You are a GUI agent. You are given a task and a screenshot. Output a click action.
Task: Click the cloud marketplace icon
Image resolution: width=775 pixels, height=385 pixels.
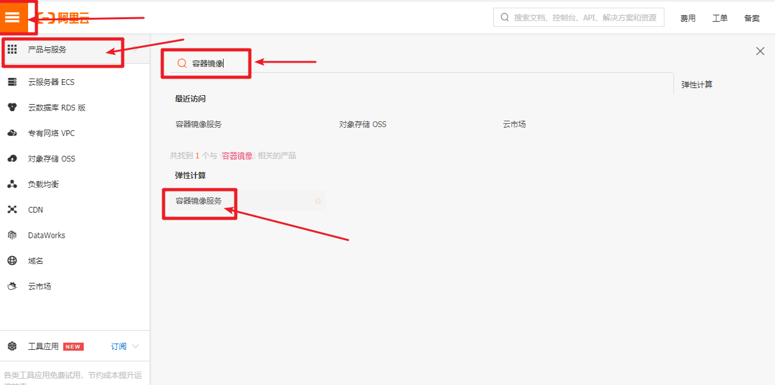pyautogui.click(x=12, y=286)
